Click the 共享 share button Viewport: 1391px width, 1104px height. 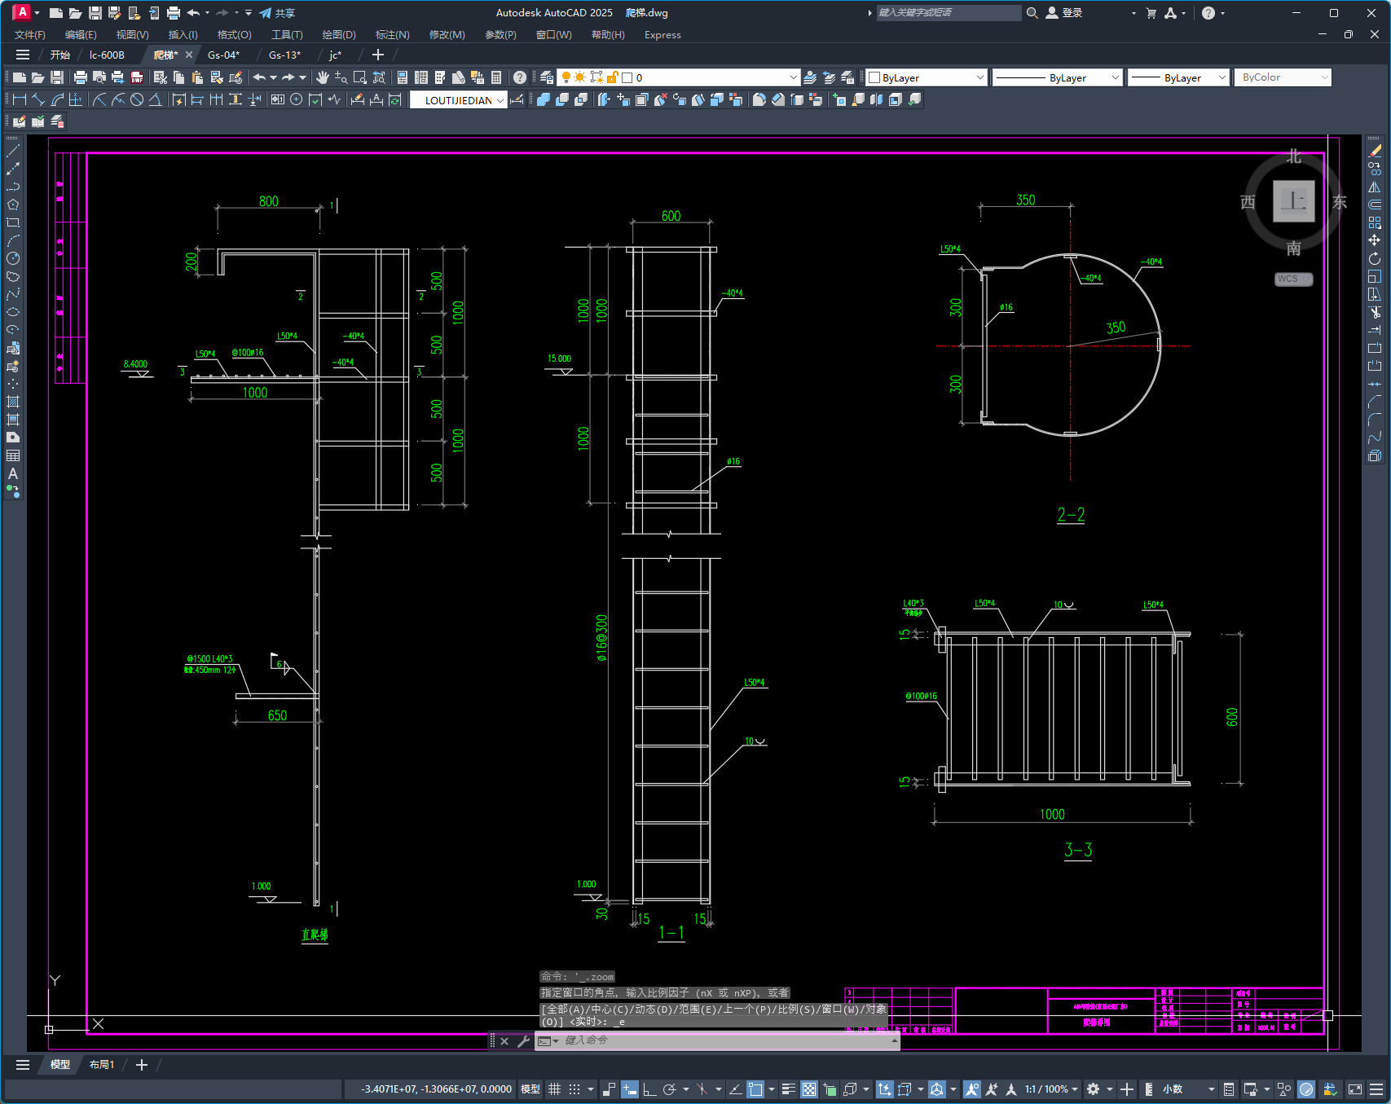(x=277, y=13)
